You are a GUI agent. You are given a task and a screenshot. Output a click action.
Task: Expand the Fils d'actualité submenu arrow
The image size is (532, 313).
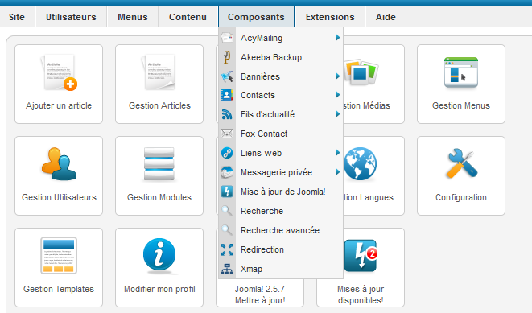point(337,114)
